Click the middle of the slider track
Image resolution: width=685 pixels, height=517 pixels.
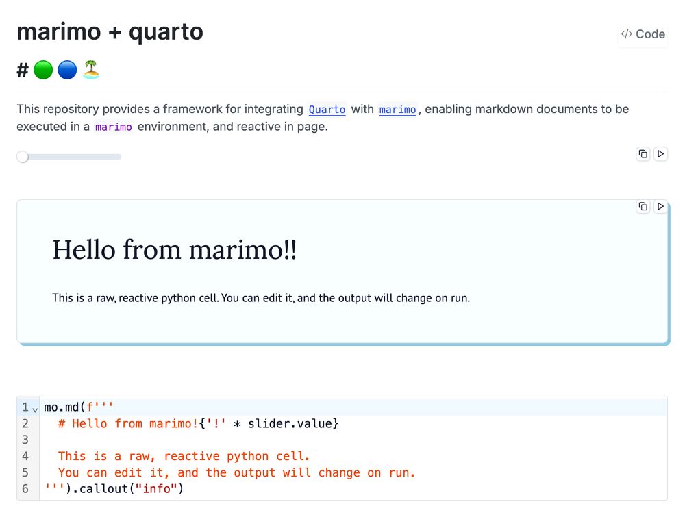coord(69,157)
